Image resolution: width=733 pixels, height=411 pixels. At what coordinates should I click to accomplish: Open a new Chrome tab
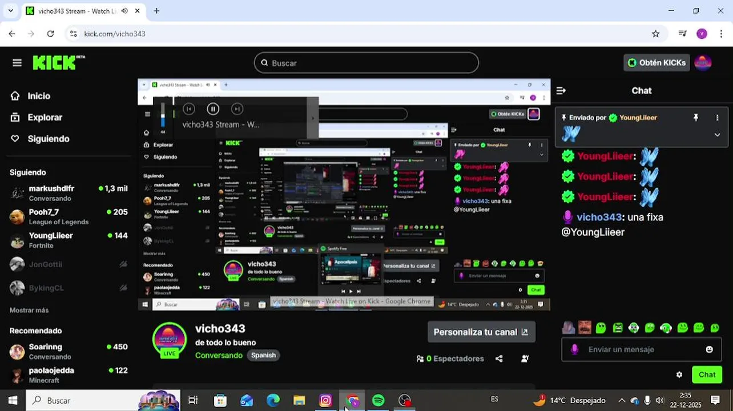tap(156, 11)
